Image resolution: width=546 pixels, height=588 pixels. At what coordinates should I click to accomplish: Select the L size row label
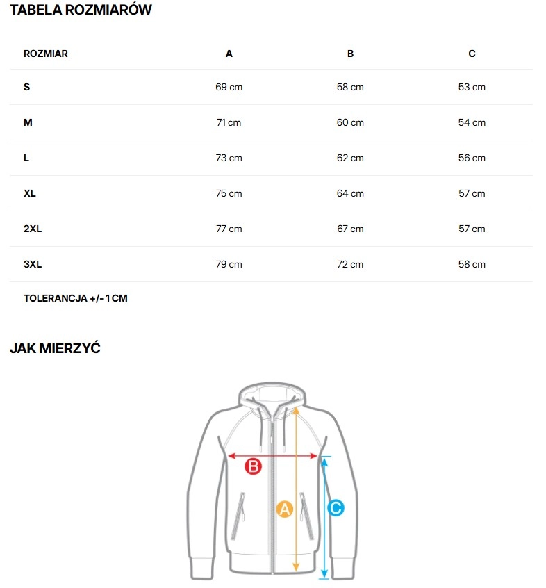(x=26, y=158)
